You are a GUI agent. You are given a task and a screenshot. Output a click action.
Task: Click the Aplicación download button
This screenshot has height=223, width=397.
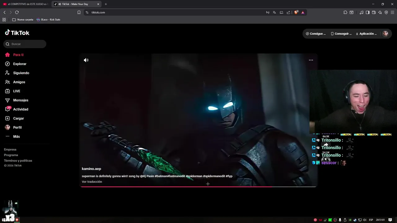(366, 34)
